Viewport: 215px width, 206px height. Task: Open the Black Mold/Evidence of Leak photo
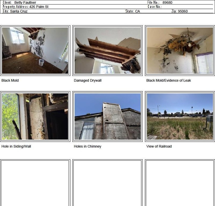click(x=180, y=50)
